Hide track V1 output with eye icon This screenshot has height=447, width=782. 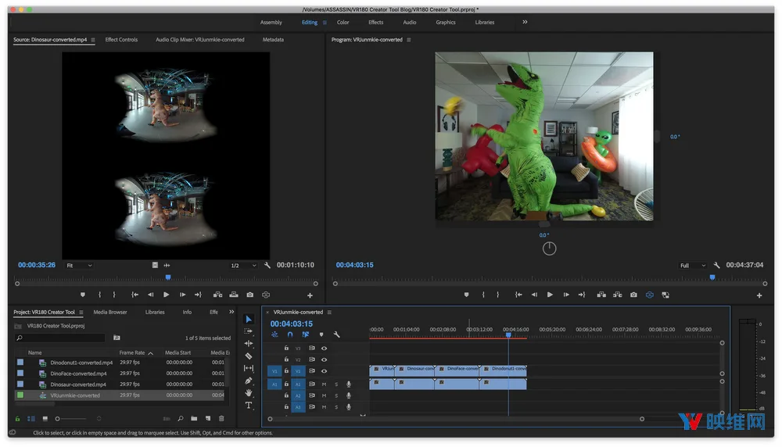[325, 371]
